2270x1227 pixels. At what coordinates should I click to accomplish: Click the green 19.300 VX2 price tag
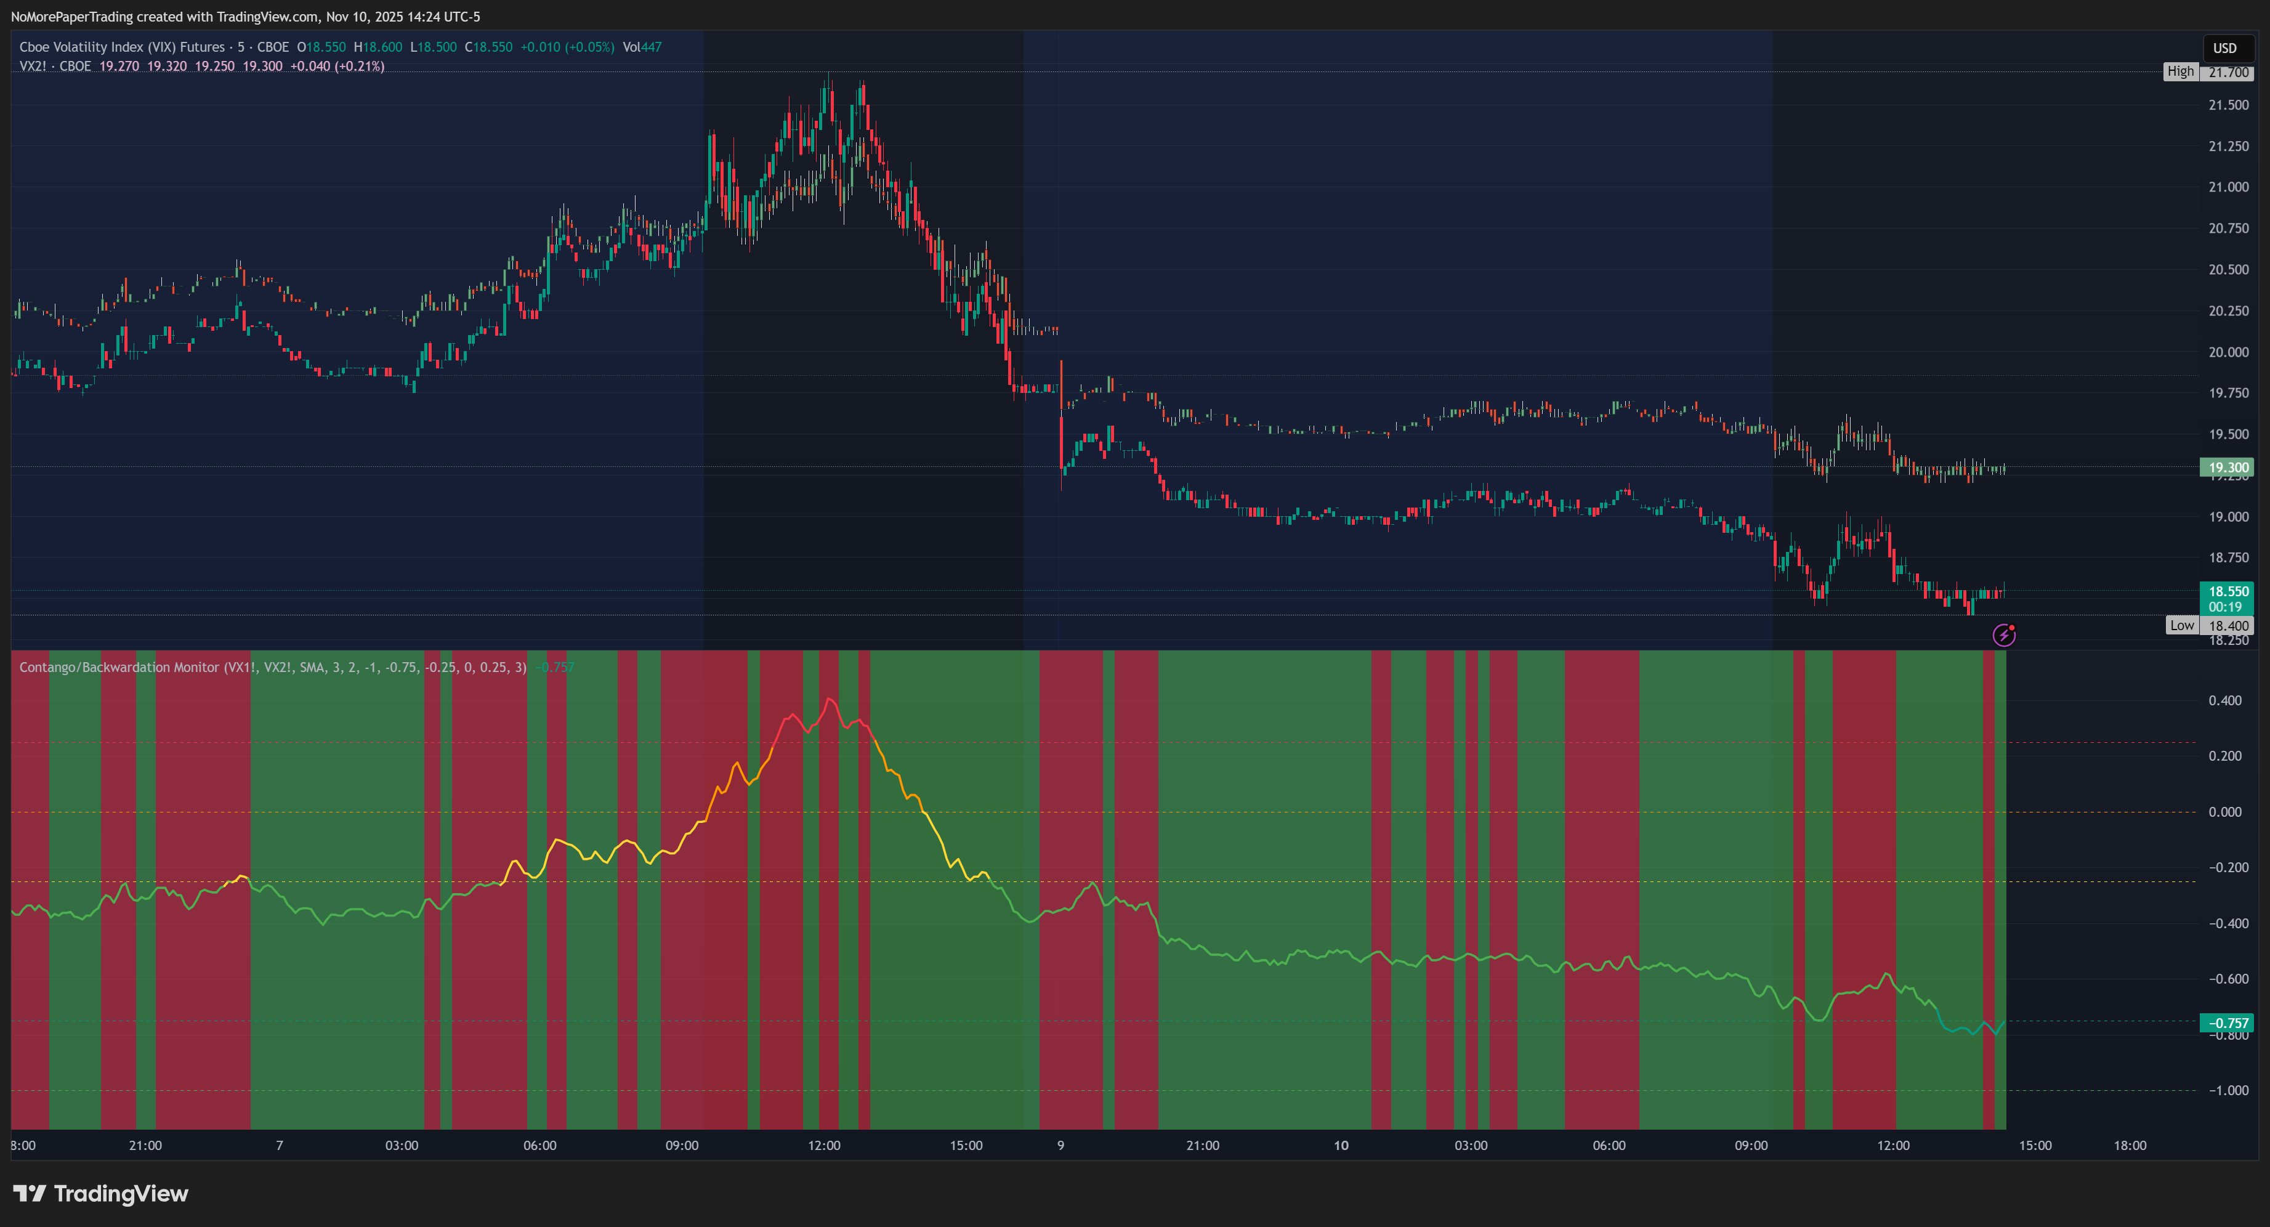(2228, 468)
